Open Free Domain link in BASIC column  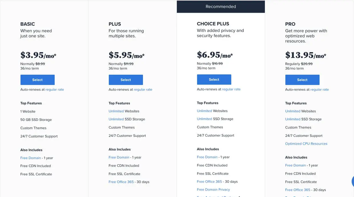(x=30, y=158)
